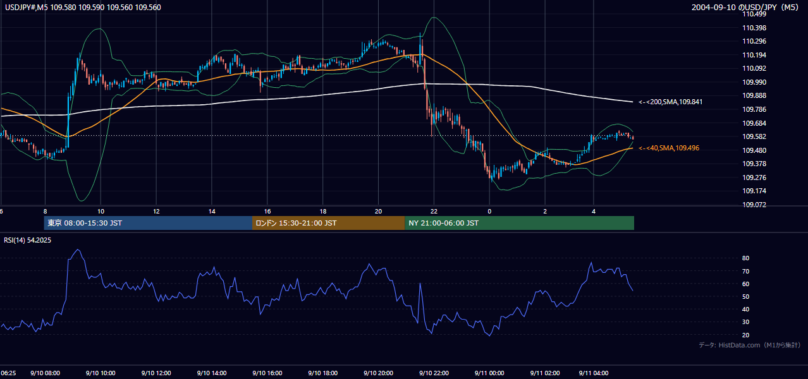Click the RSI scale value 50
The width and height of the screenshot is (808, 379).
[x=745, y=296]
